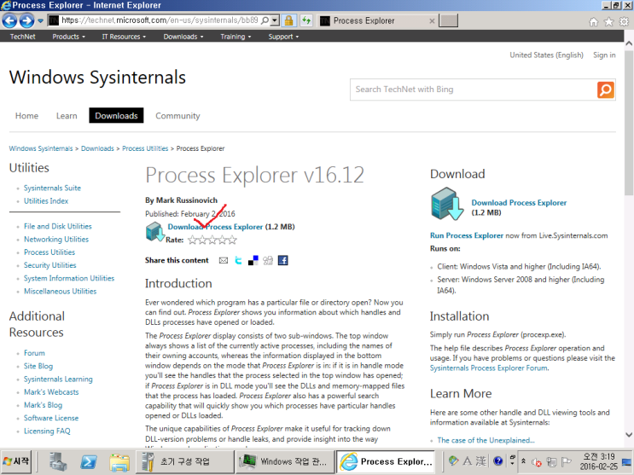Open the Home site tab

[26, 116]
